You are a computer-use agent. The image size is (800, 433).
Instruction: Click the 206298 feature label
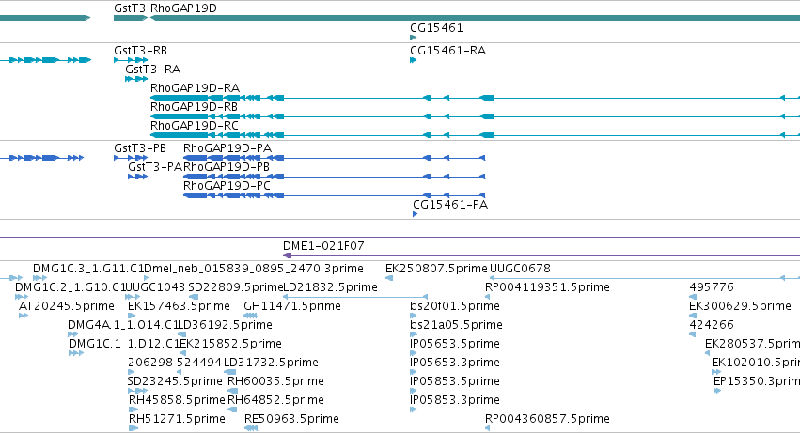click(150, 363)
